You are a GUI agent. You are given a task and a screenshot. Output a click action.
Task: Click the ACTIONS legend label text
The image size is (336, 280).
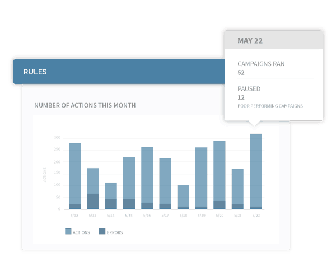click(82, 232)
